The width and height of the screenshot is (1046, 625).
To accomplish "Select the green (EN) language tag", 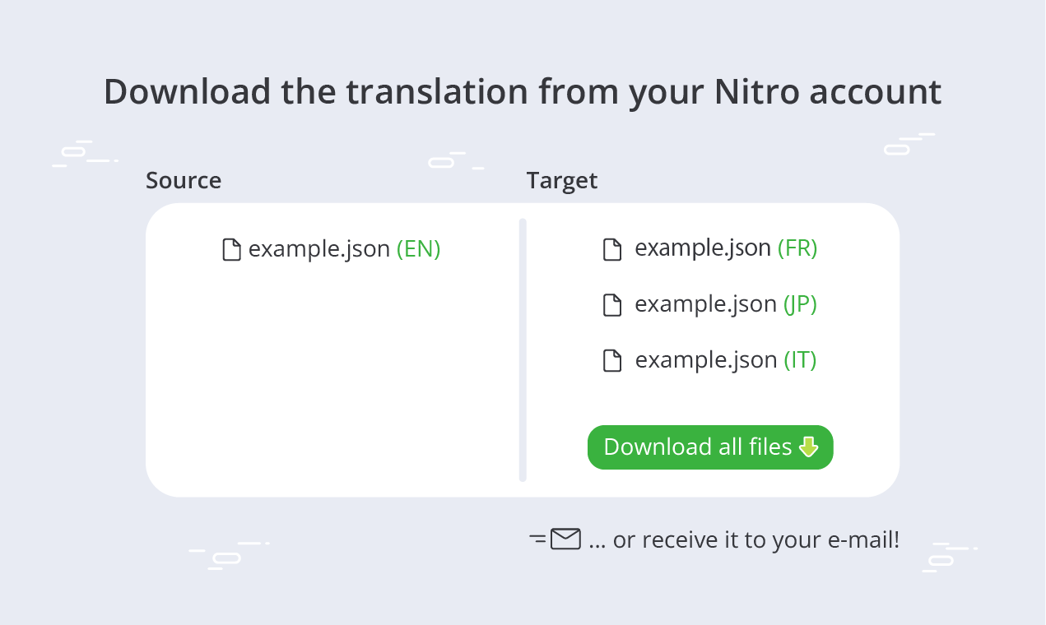I will tap(419, 249).
